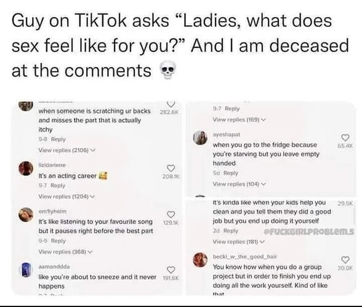Like ayeshapat's fridge comment
362x307 pixels.
(x=345, y=138)
